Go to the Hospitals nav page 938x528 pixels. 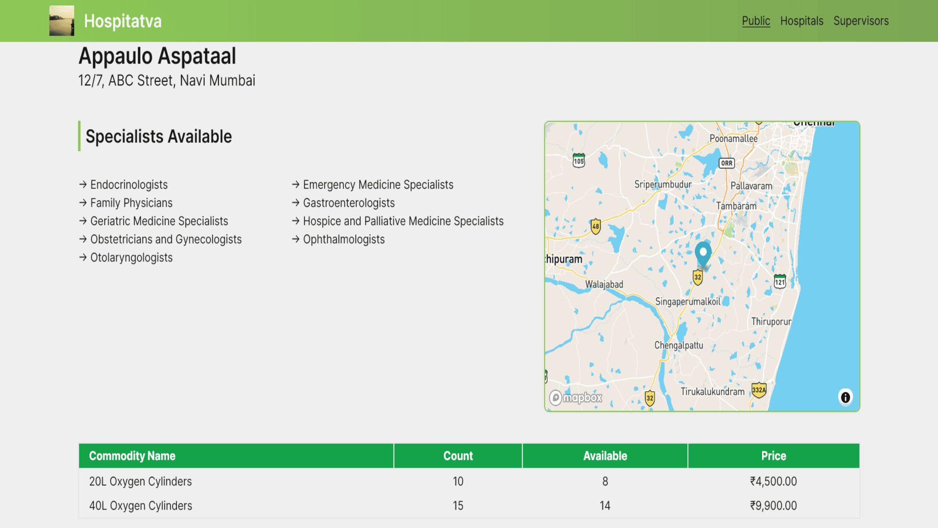(x=801, y=21)
